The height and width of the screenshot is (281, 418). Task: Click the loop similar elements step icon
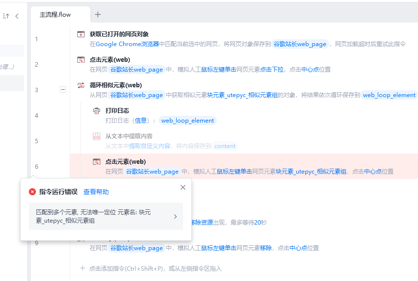click(x=81, y=85)
